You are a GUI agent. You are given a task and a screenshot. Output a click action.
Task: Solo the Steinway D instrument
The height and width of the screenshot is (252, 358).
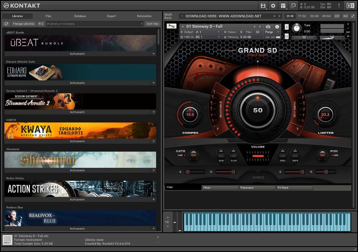[287, 27]
